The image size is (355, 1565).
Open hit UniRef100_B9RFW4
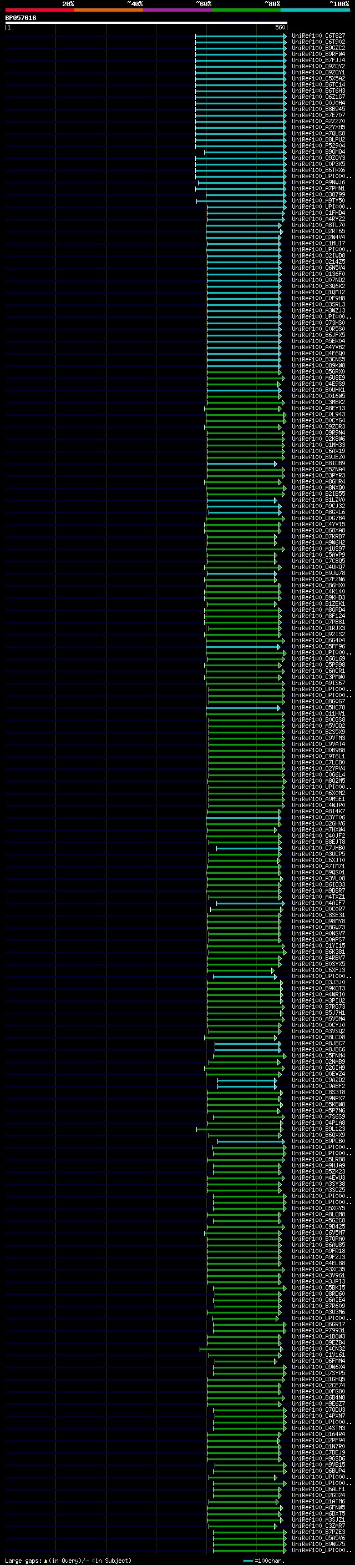[x=318, y=54]
